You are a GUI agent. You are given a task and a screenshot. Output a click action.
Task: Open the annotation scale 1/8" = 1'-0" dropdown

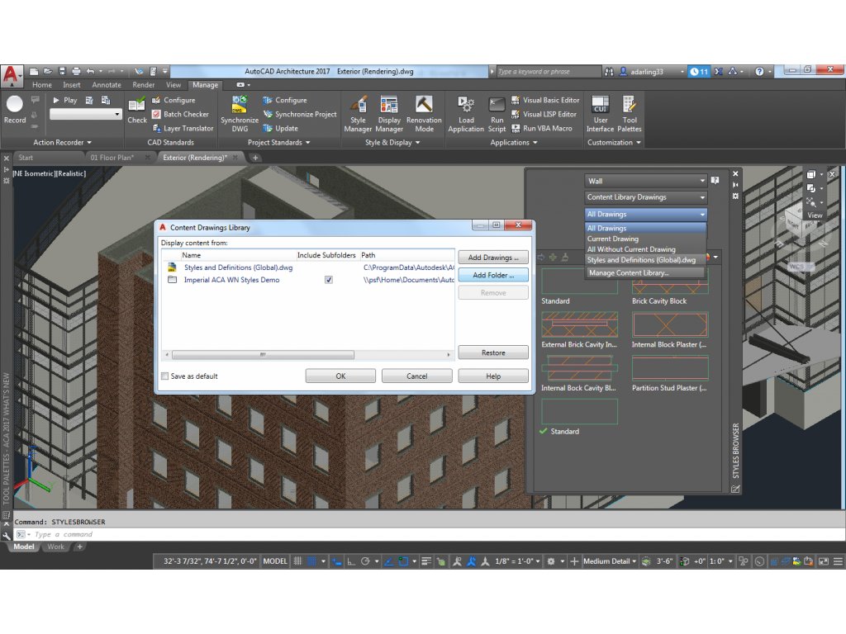pyautogui.click(x=517, y=561)
